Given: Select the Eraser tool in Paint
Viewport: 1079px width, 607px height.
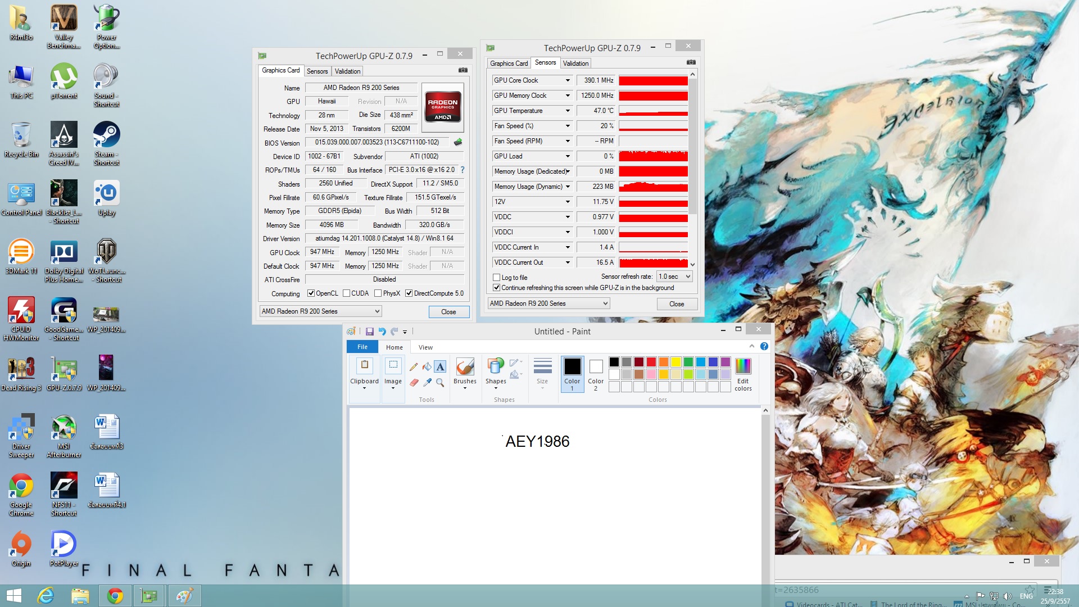Looking at the screenshot, I should (x=414, y=383).
